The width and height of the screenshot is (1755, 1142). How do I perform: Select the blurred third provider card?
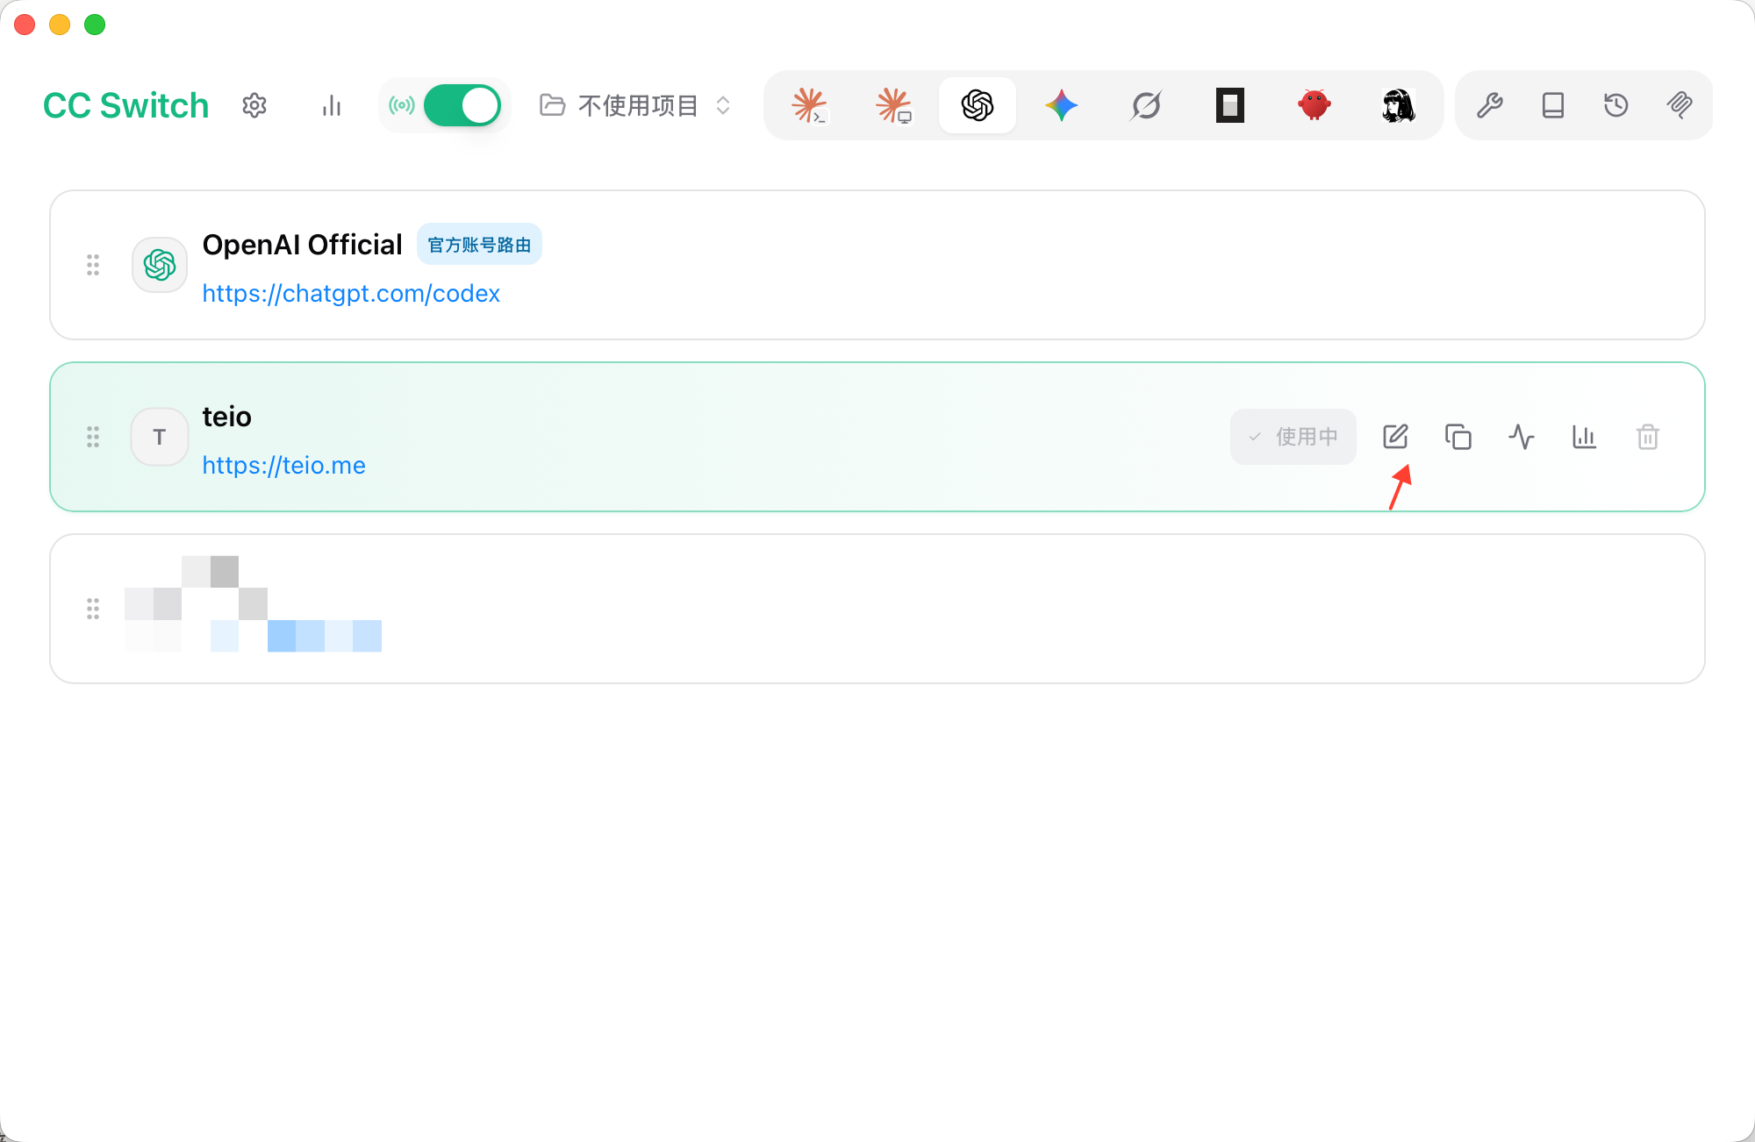[x=877, y=609]
